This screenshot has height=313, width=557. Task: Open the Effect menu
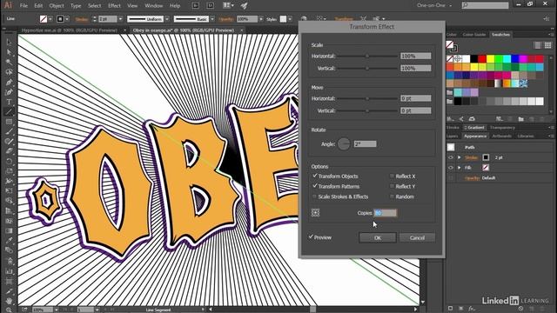point(114,6)
